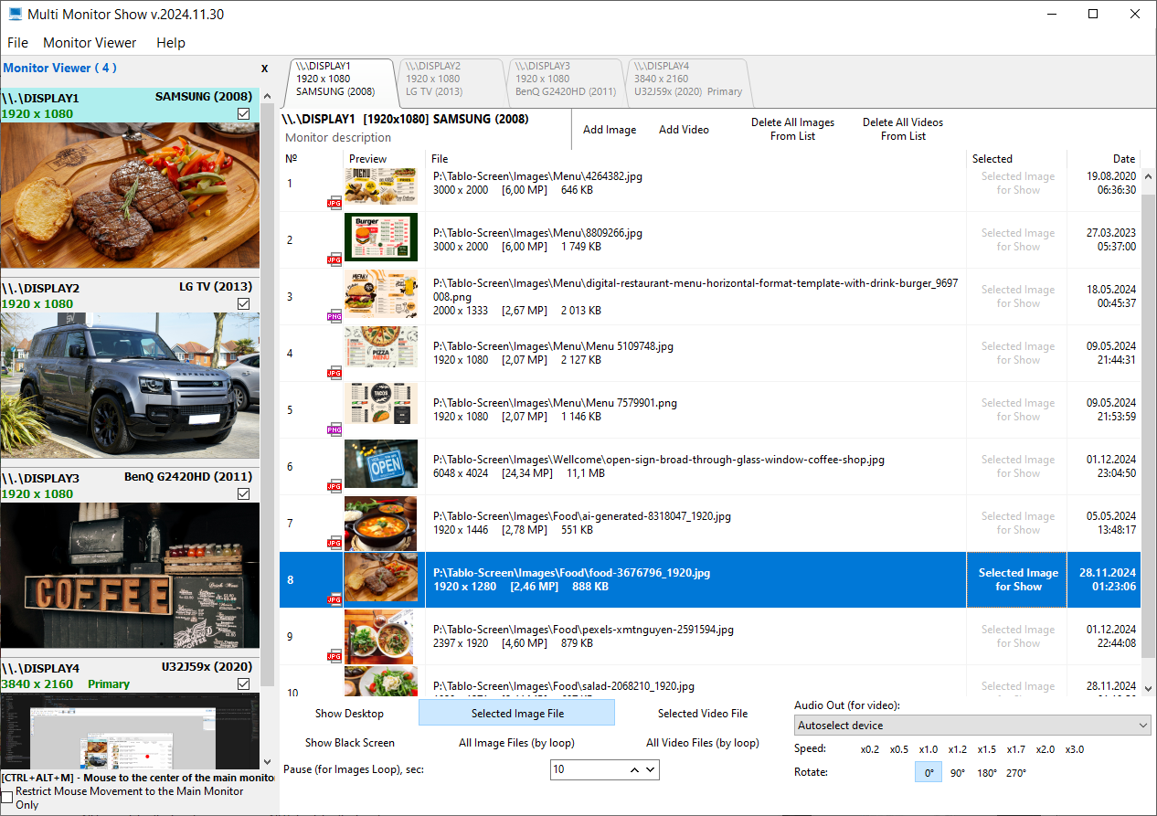Click the burger menu preview thumbnail in row 2
Viewport: 1157px width, 816px height.
(x=381, y=238)
